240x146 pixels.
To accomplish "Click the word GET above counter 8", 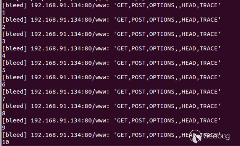I will 122,106.
